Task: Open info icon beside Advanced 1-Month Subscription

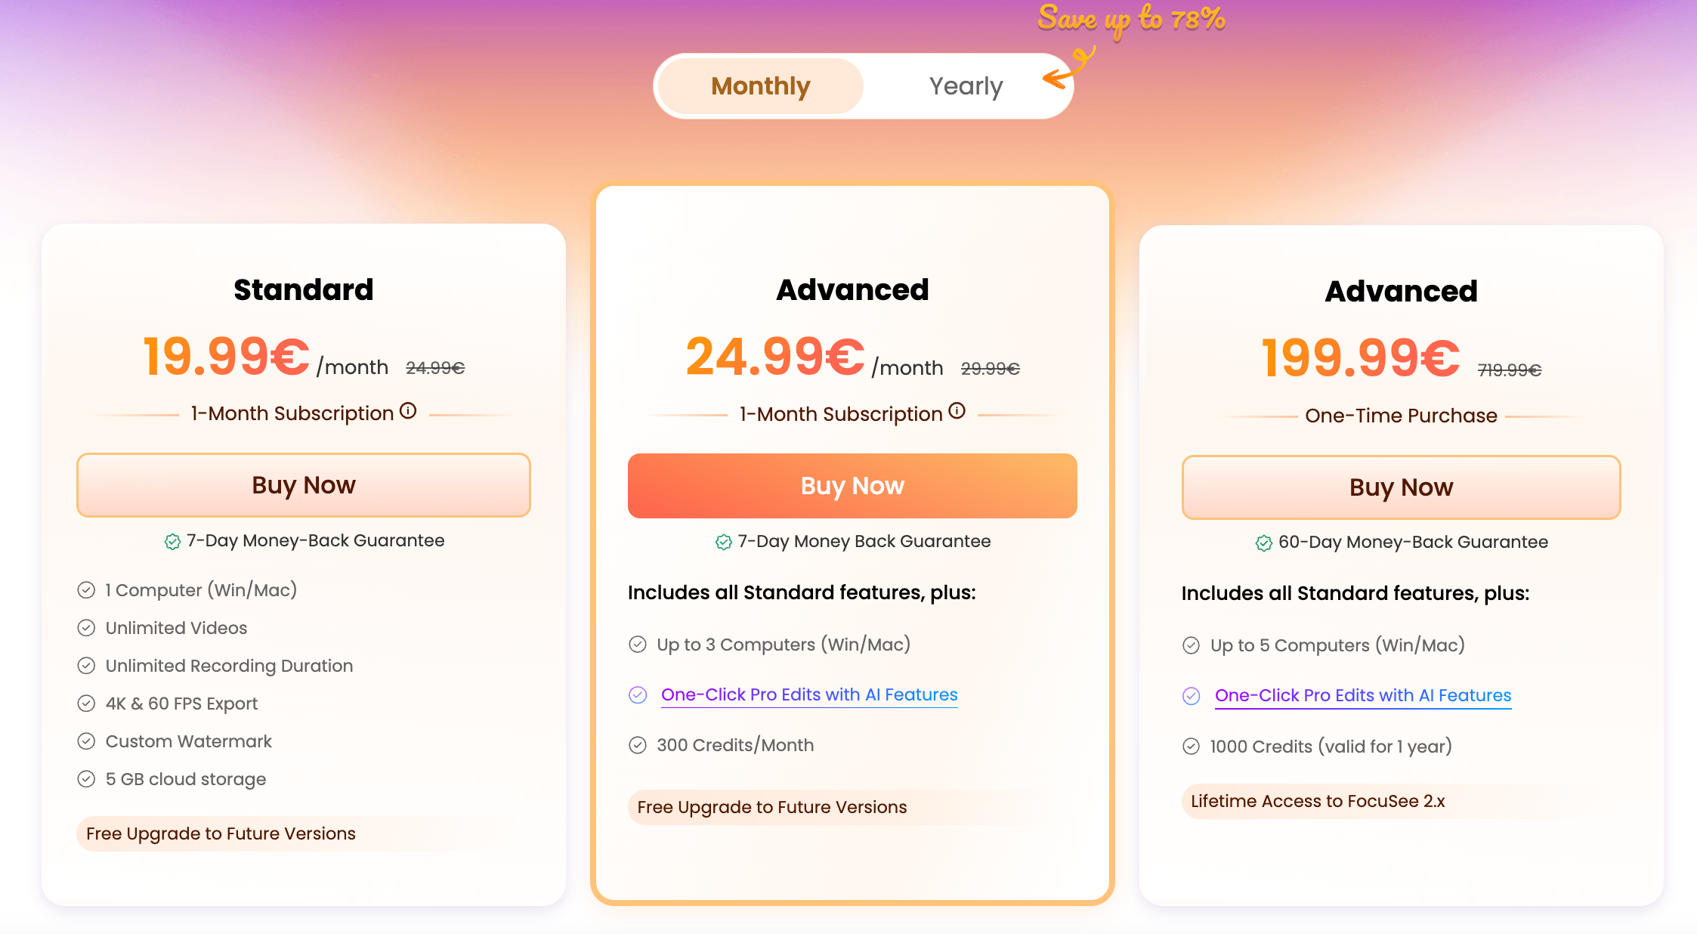Action: click(957, 411)
